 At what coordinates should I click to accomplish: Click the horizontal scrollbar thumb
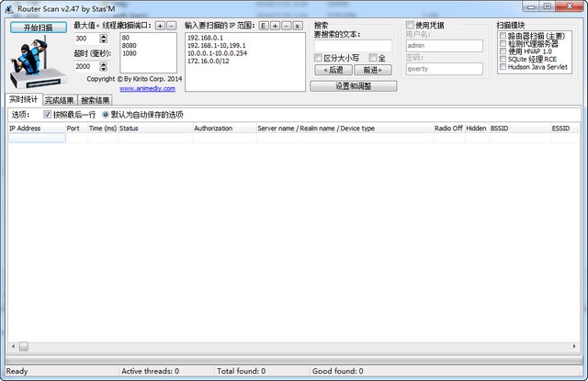click(x=24, y=346)
